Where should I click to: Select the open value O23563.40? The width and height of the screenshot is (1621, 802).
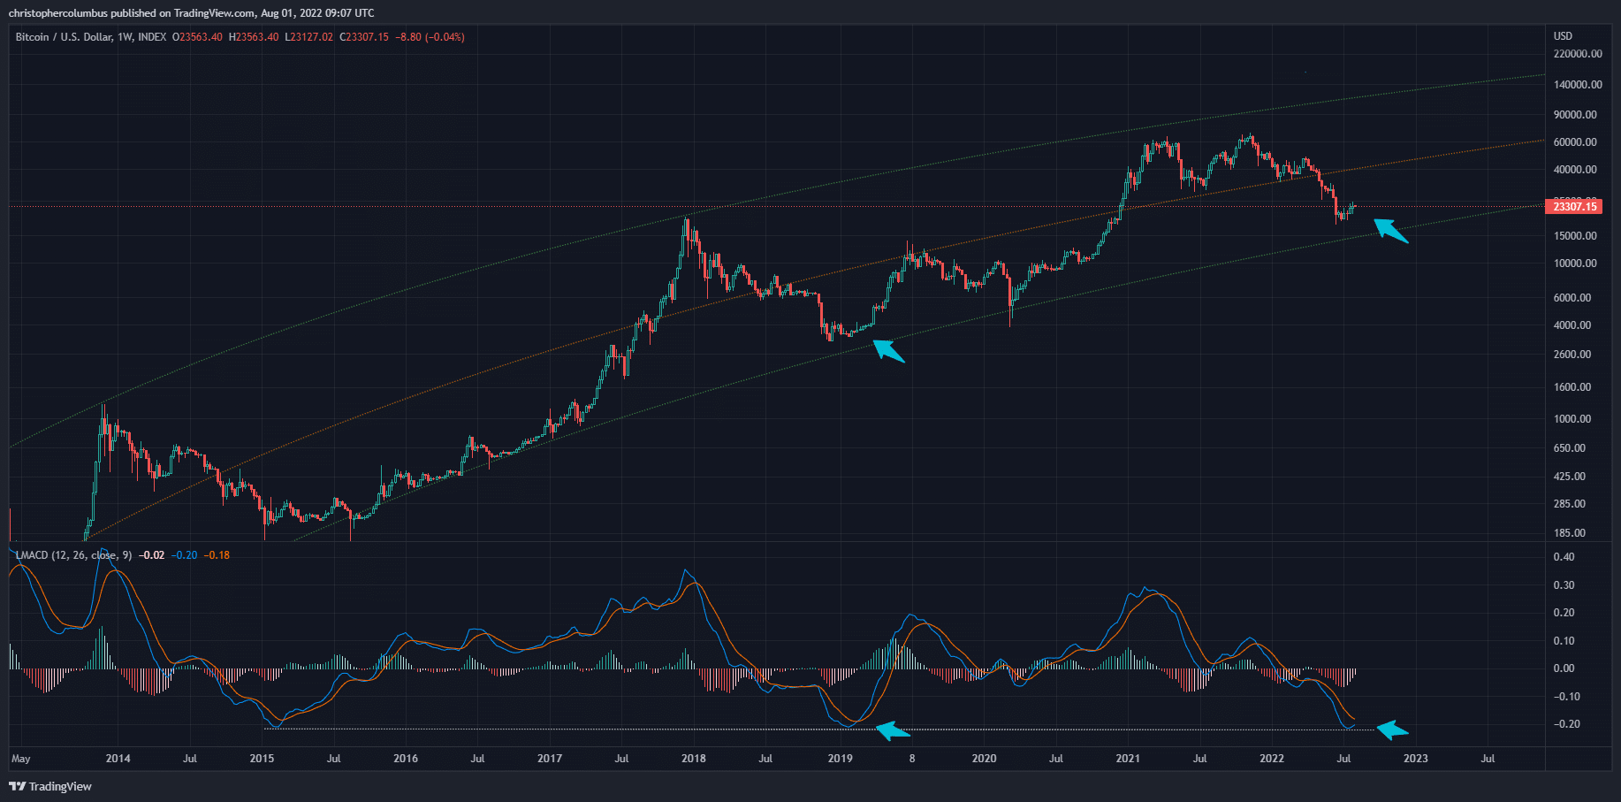[197, 37]
